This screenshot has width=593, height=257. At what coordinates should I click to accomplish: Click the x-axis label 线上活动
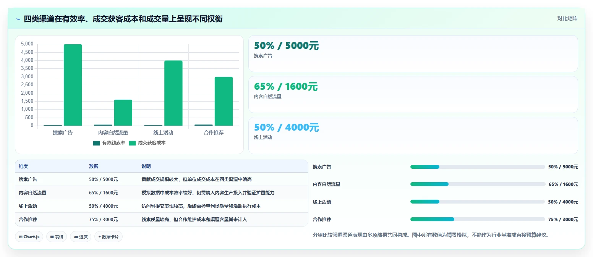163,133
